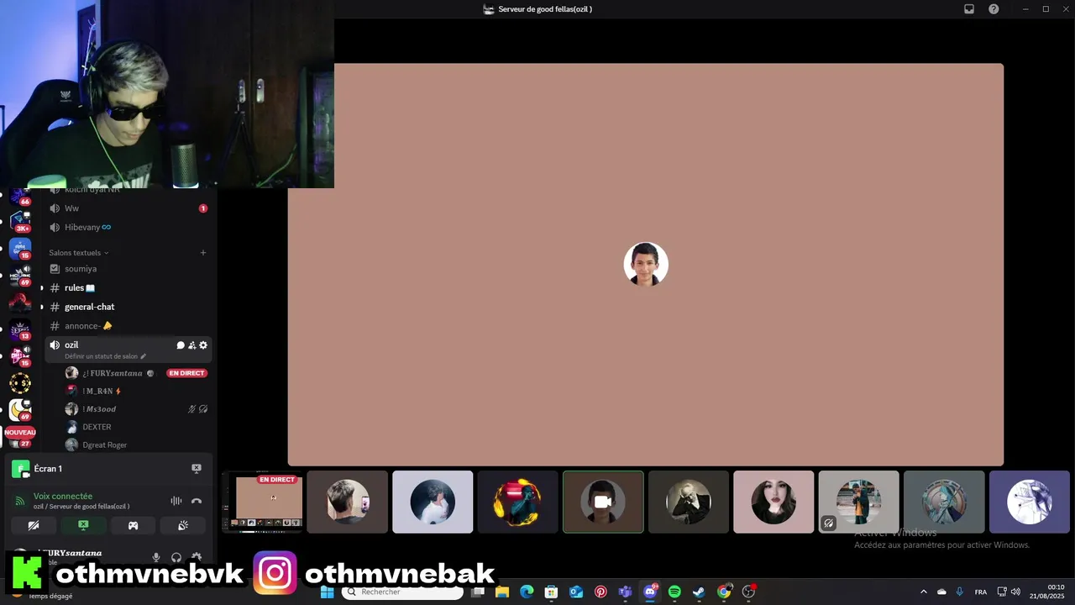The image size is (1075, 605).
Task: Click the Écran 1 stream label
Action: 48,469
